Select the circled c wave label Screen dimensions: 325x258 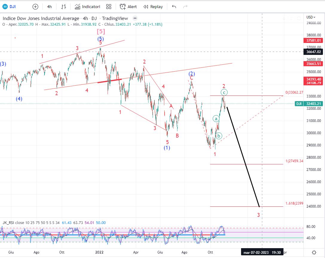click(x=224, y=92)
